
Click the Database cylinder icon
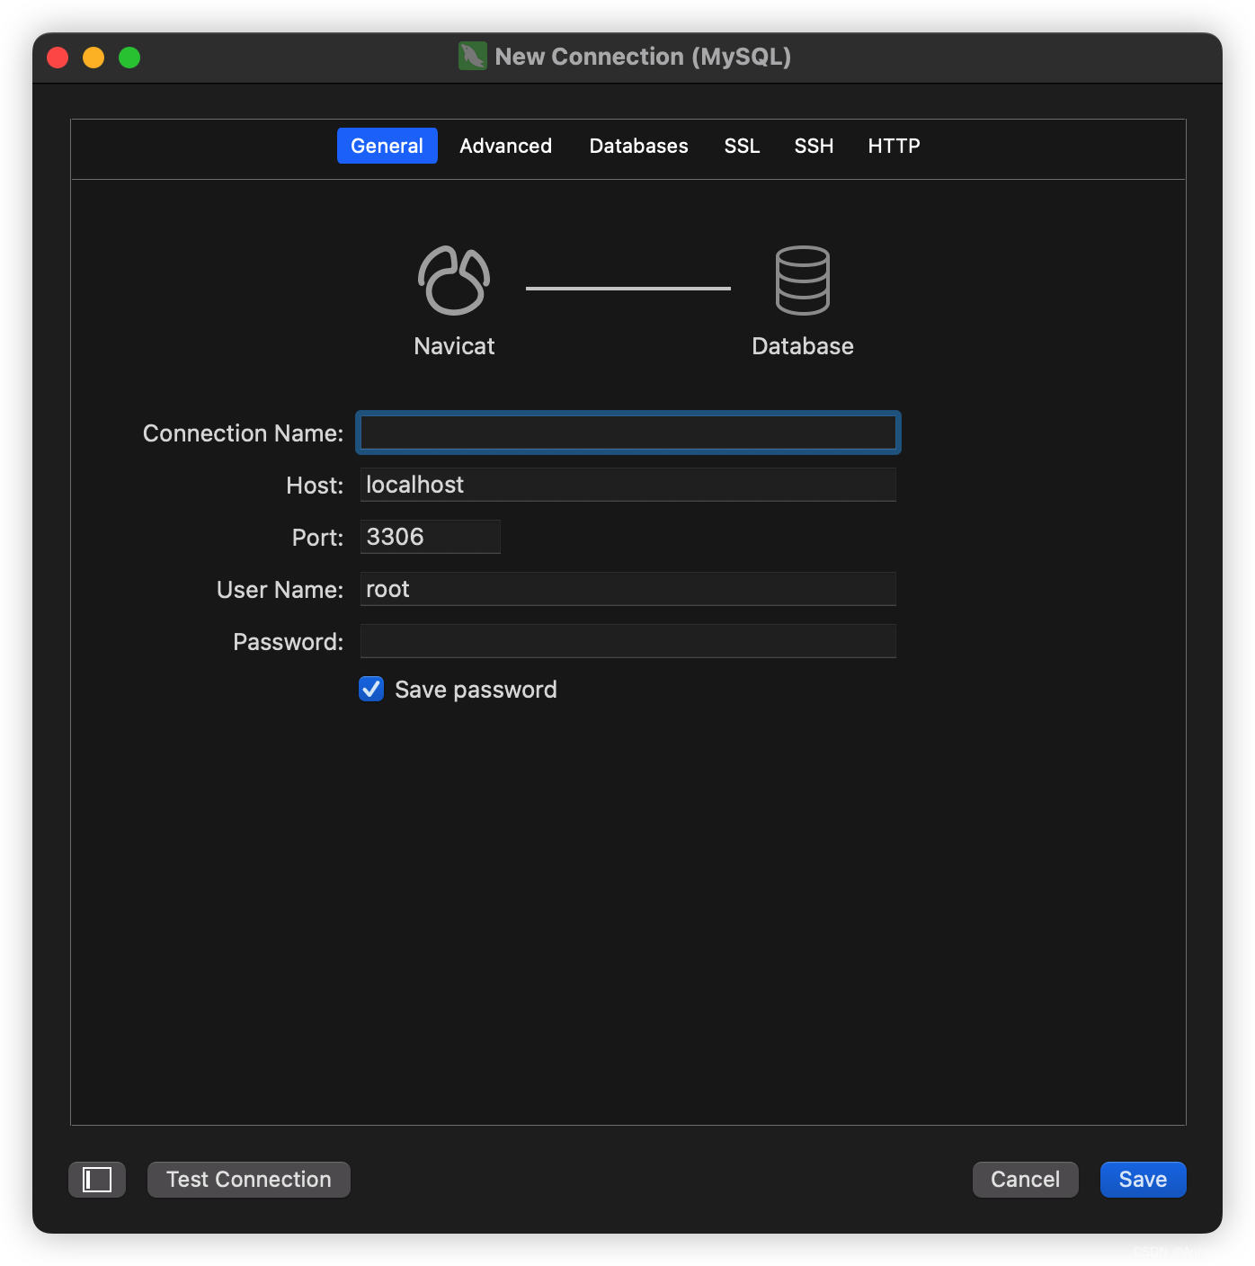(x=803, y=281)
